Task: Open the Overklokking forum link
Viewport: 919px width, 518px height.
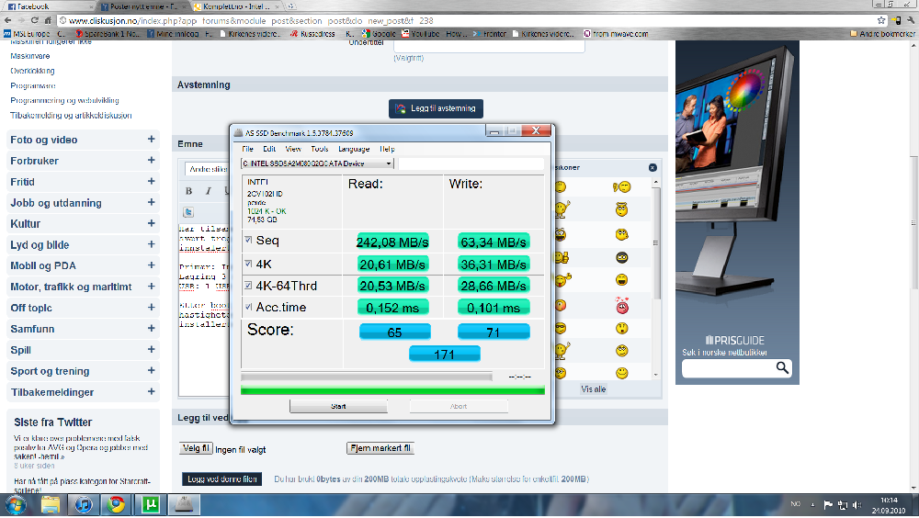Action: (x=32, y=71)
